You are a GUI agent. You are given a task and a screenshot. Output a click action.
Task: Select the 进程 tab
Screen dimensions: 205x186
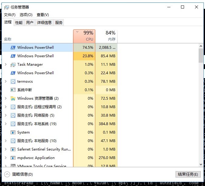pos(8,22)
